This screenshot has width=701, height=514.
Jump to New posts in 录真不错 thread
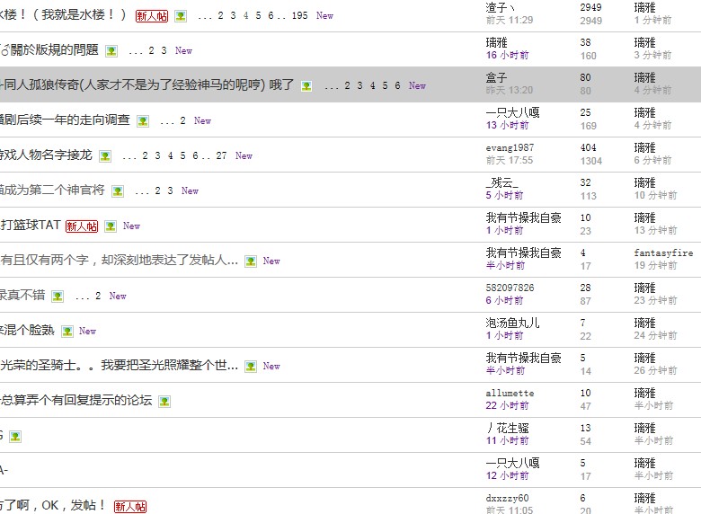(118, 296)
